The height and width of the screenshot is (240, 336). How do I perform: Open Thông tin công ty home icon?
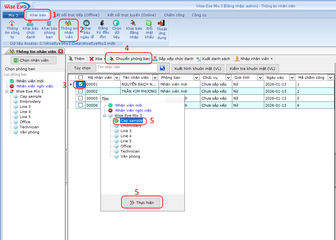click(x=12, y=23)
